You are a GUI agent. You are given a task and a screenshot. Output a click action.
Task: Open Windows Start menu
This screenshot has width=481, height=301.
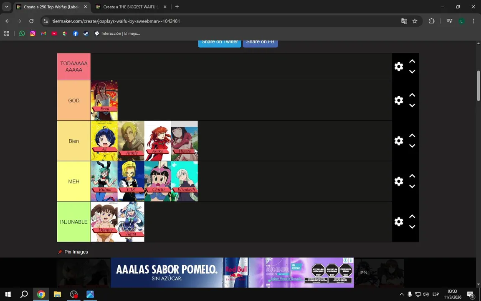(8, 294)
